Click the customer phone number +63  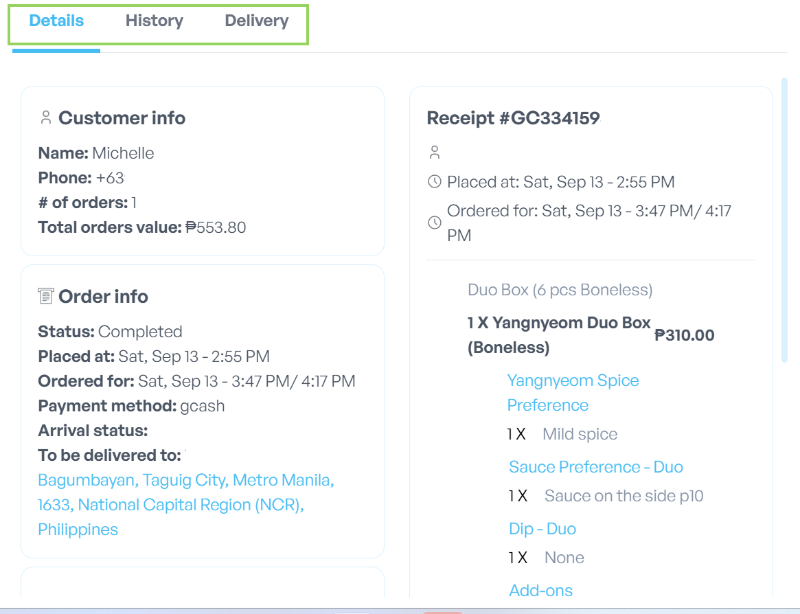click(x=110, y=178)
